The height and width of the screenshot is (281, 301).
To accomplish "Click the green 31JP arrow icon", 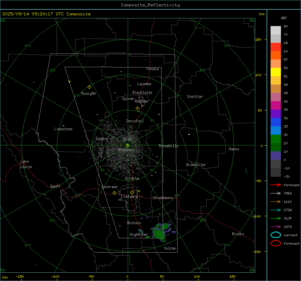I will point(276,218).
